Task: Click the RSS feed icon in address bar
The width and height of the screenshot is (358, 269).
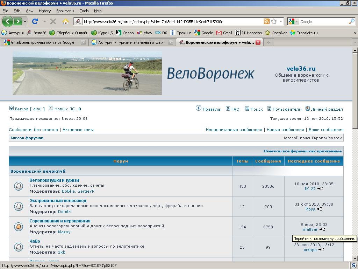Action: click(x=267, y=22)
